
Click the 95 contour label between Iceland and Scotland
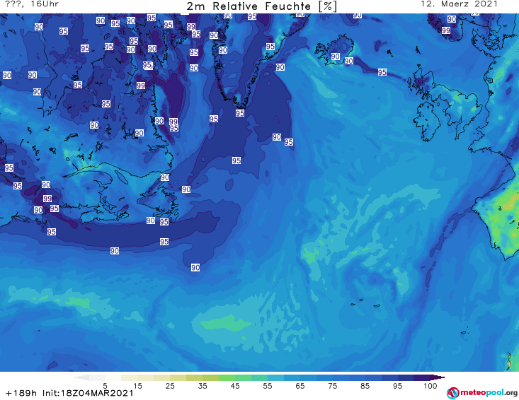coord(382,72)
